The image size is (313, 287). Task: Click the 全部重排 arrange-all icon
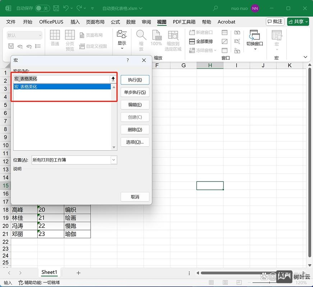point(192,41)
